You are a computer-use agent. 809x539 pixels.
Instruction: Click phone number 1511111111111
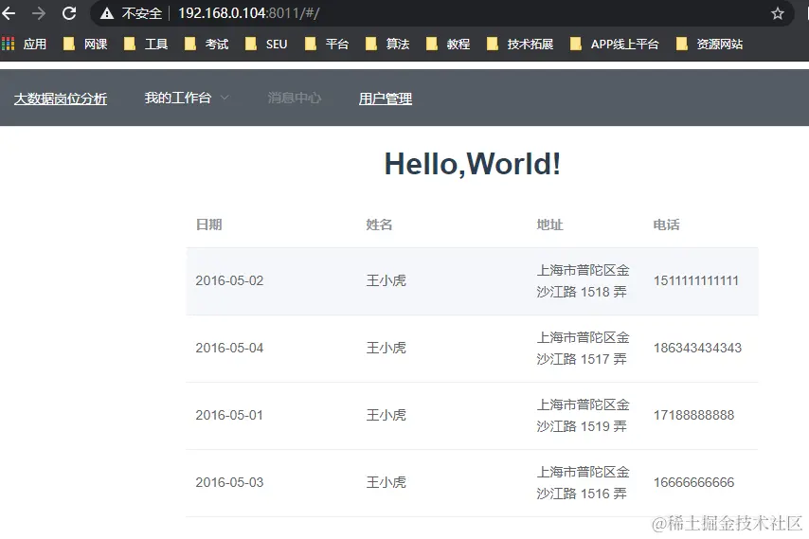[x=696, y=280]
